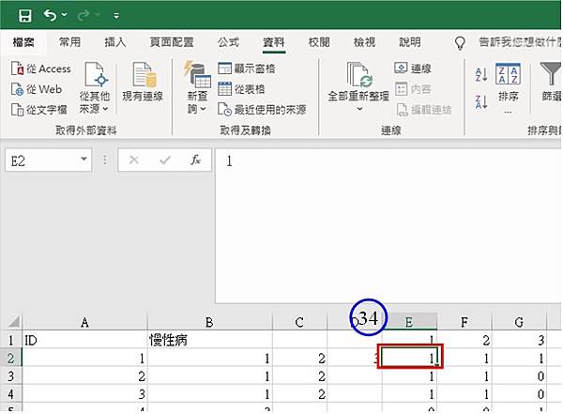Click cell A4 with value 3

84,394
